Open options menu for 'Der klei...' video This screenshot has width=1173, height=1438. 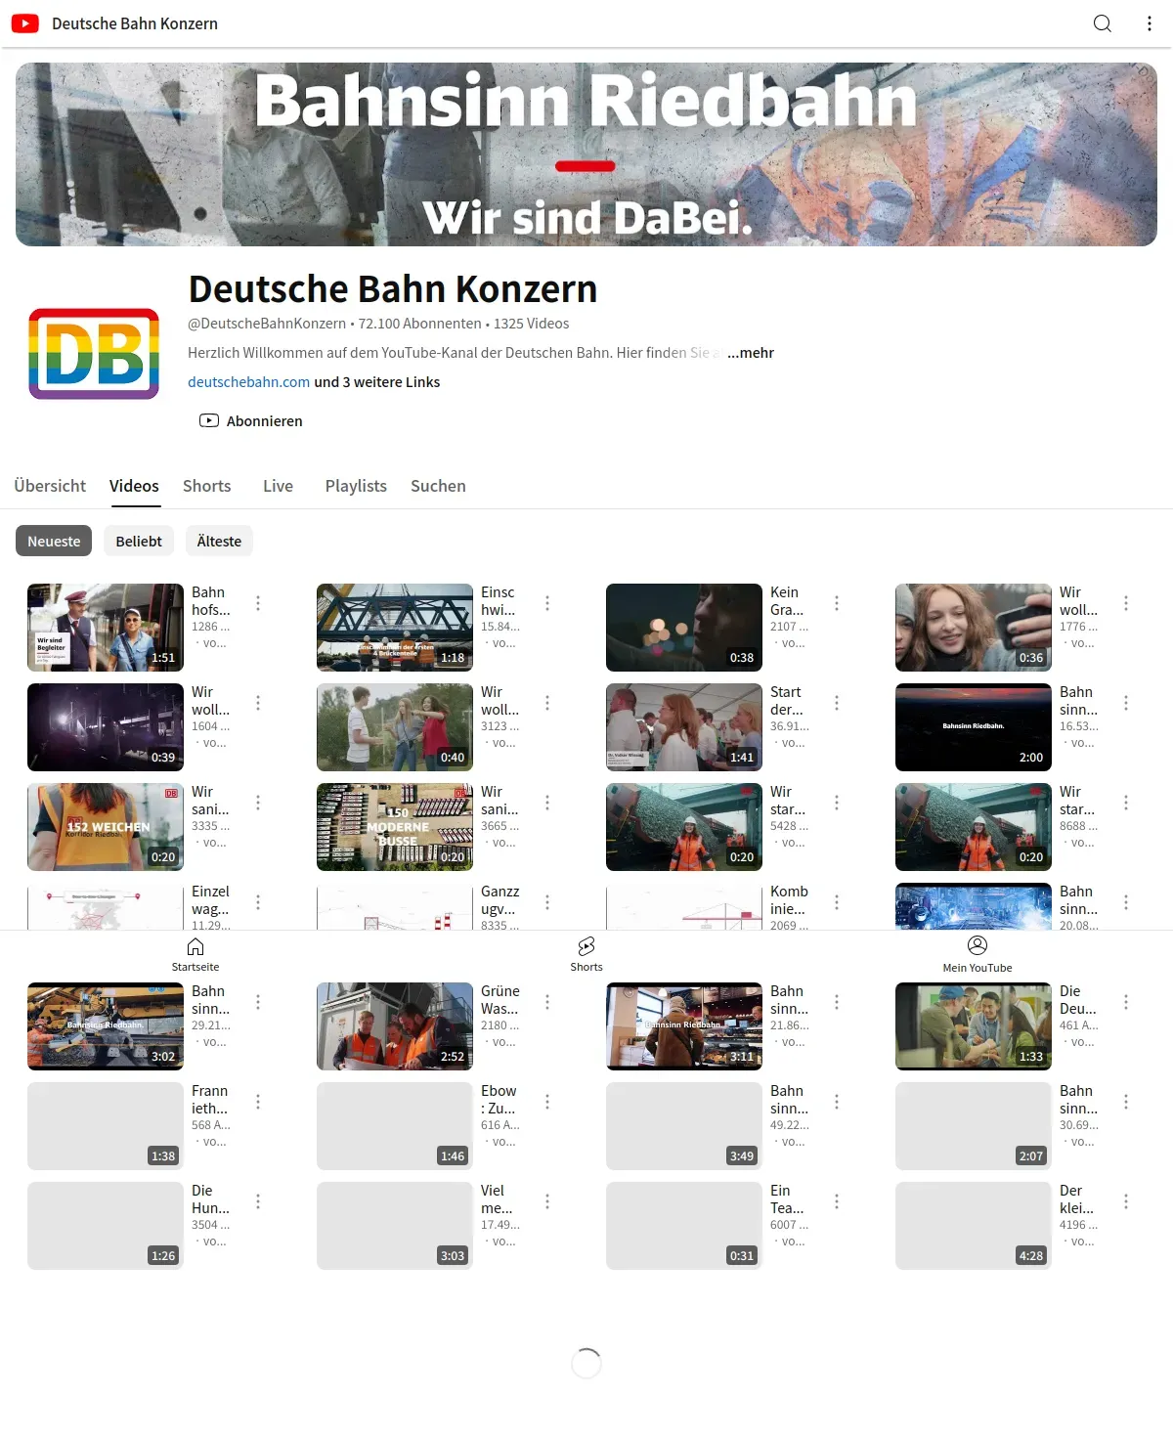tap(1126, 1201)
